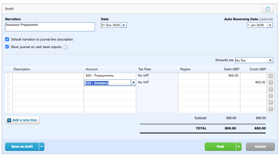This screenshot has width=280, height=158.
Task: Click the green Post button
Action: 220,147
